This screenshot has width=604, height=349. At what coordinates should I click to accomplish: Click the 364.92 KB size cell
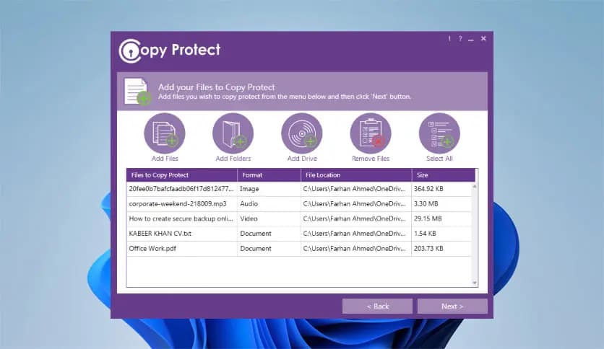[441, 189]
